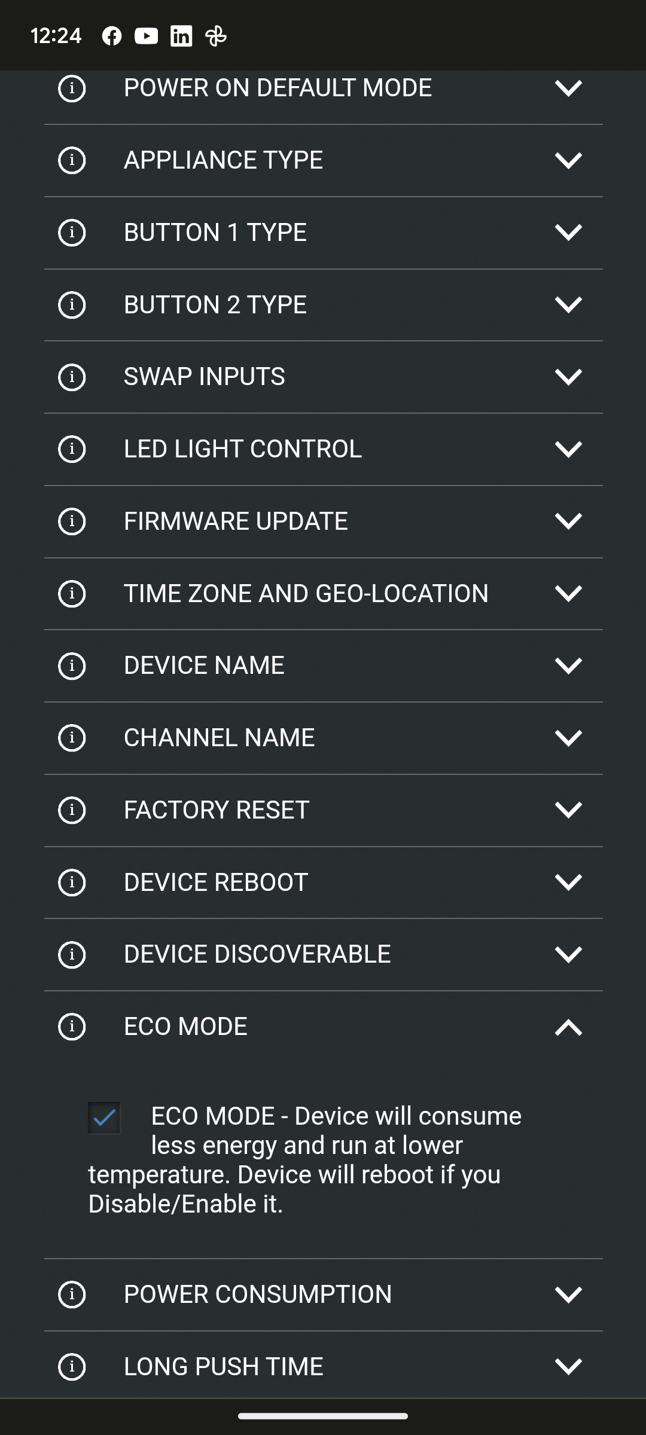
Task: Select the DEVICE NAME row label
Action: [x=204, y=665]
